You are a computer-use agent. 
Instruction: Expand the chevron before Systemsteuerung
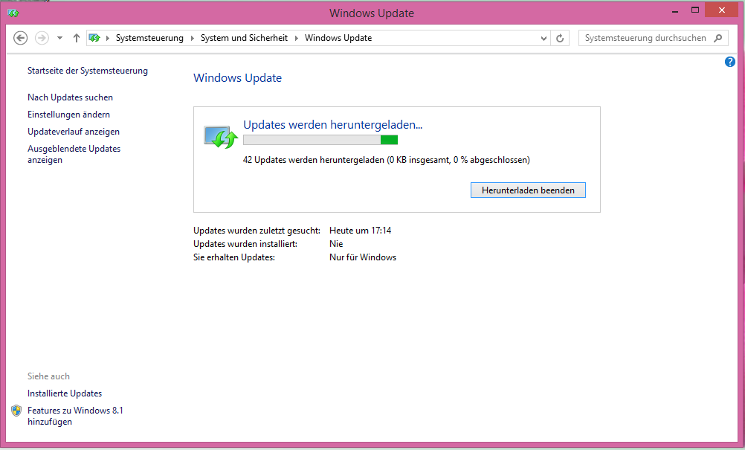(x=108, y=38)
